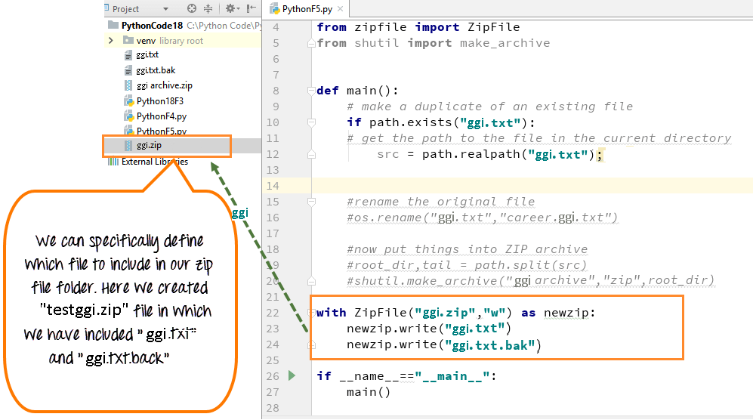The width and height of the screenshot is (753, 420).
Task: Click the run arrow beside line 26
Action: coord(292,375)
